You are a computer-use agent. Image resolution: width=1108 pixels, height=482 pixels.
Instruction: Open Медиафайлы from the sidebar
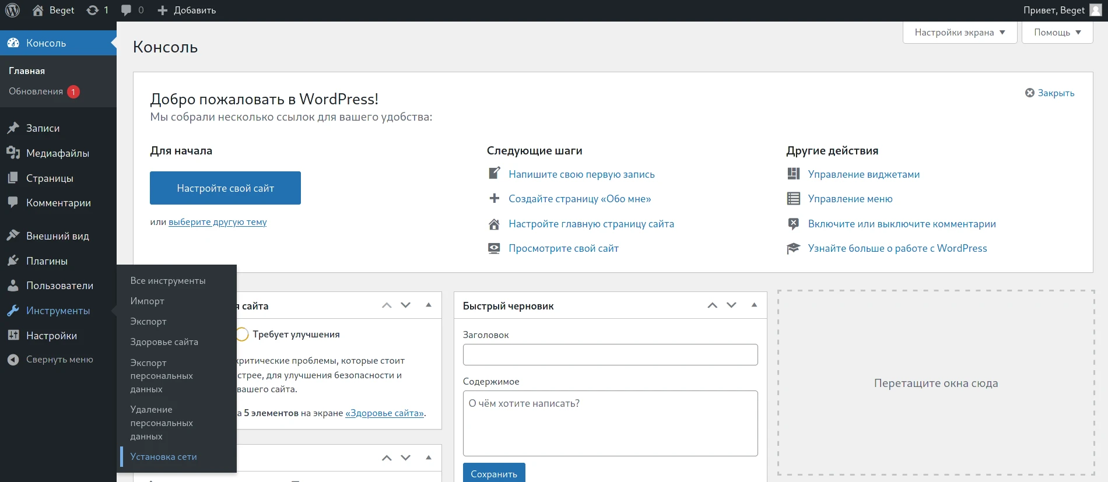coord(57,153)
